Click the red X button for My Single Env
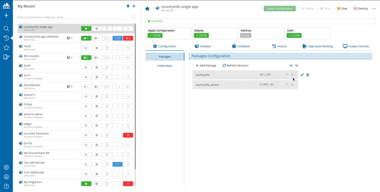Viewport: 380px width, 192px height. coord(128,184)
